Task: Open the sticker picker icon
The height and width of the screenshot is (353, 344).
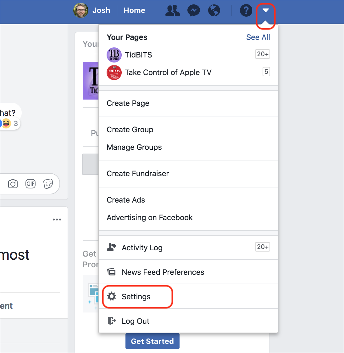Action: pyautogui.click(x=48, y=184)
